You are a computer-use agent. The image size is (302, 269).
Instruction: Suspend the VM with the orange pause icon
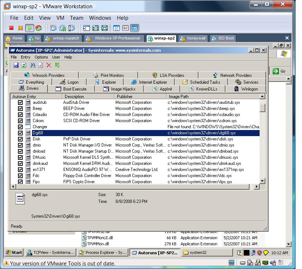[x=20, y=28]
